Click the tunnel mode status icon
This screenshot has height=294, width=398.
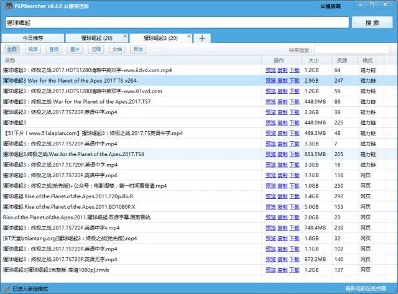click(x=7, y=288)
